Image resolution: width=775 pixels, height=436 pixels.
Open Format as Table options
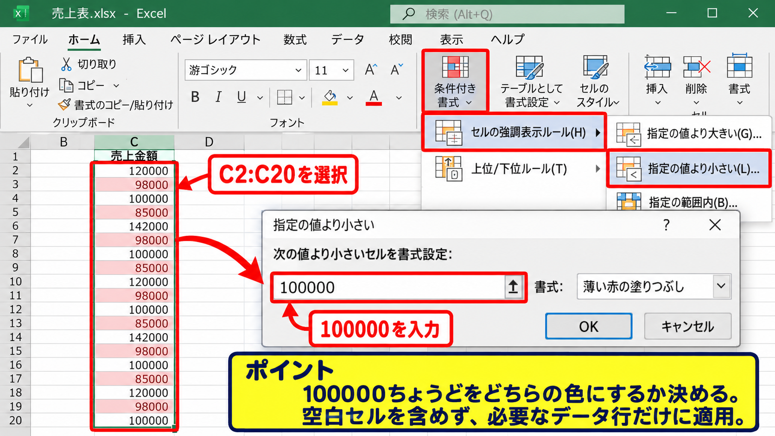531,81
